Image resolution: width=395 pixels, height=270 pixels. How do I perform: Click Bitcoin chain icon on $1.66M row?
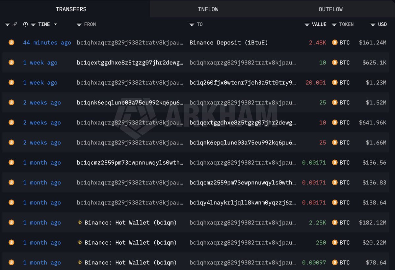[12, 142]
